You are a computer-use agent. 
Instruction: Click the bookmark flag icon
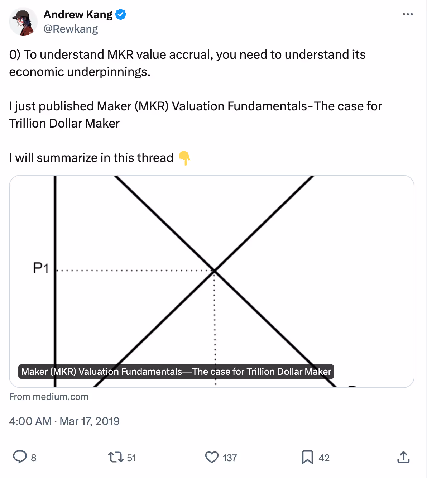coord(307,457)
